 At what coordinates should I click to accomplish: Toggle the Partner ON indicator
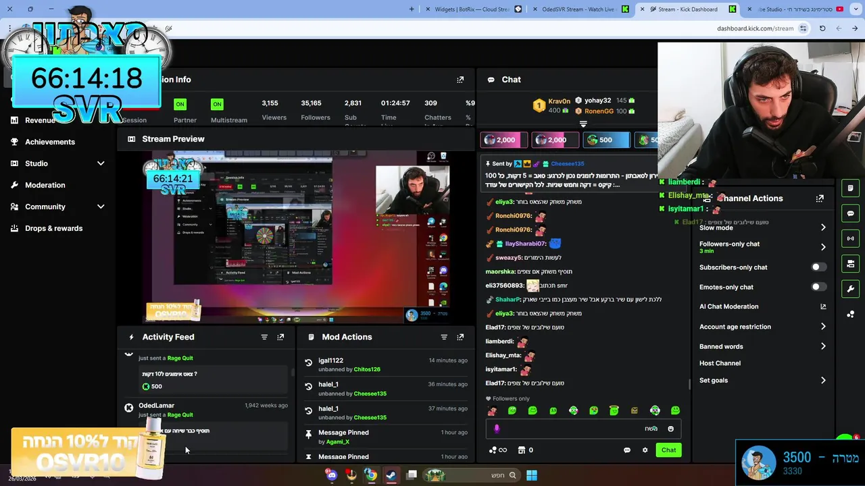tap(180, 104)
